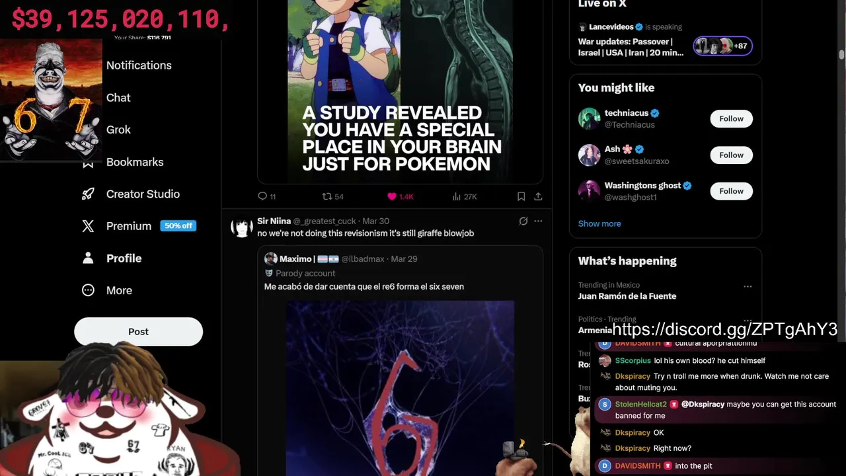Click the Creator Studio rocket icon
Image resolution: width=846 pixels, height=476 pixels.
point(88,194)
